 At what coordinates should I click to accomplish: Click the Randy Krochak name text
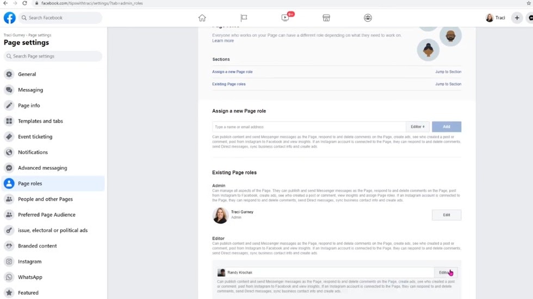(240, 272)
